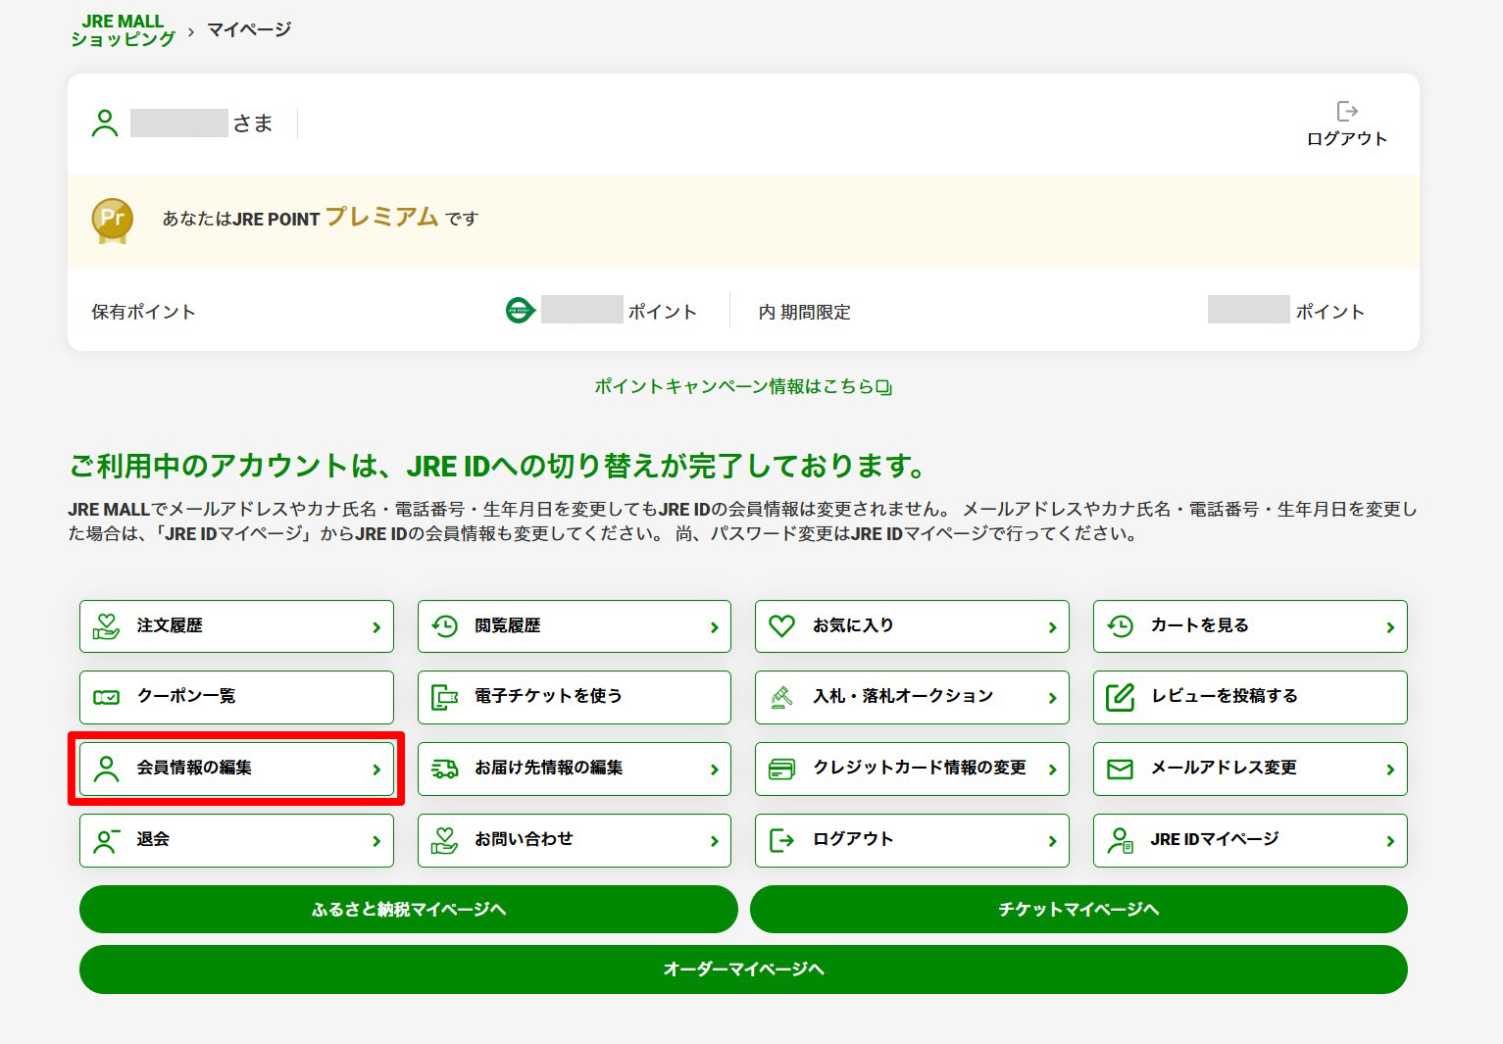This screenshot has height=1044, width=1503.
Task: Click the review pencil icon
Action: [x=1120, y=697]
